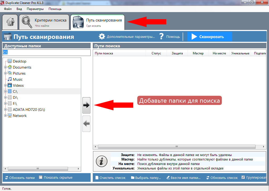The height and width of the screenshot is (191, 269).
Task: Enable the Показать скрытые checkbox
Action: (41, 177)
